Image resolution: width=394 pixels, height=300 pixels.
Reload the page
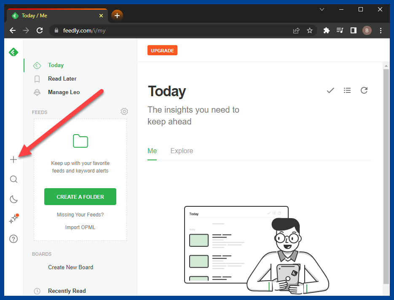(x=40, y=31)
